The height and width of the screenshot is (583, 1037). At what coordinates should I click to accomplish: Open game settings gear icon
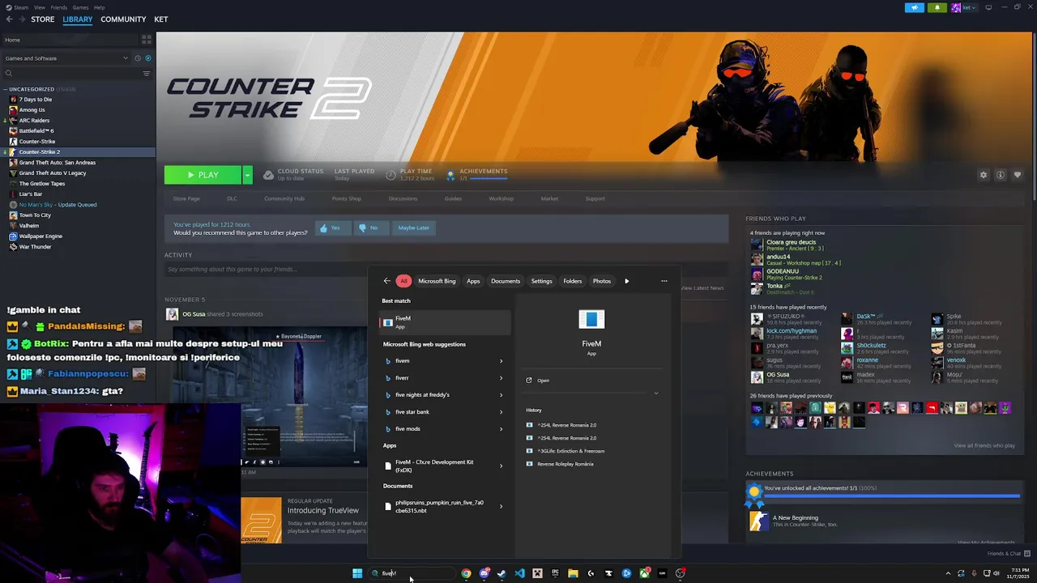(x=984, y=175)
